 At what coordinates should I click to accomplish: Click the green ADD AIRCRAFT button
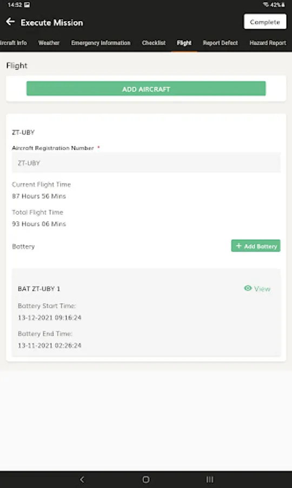pyautogui.click(x=146, y=89)
